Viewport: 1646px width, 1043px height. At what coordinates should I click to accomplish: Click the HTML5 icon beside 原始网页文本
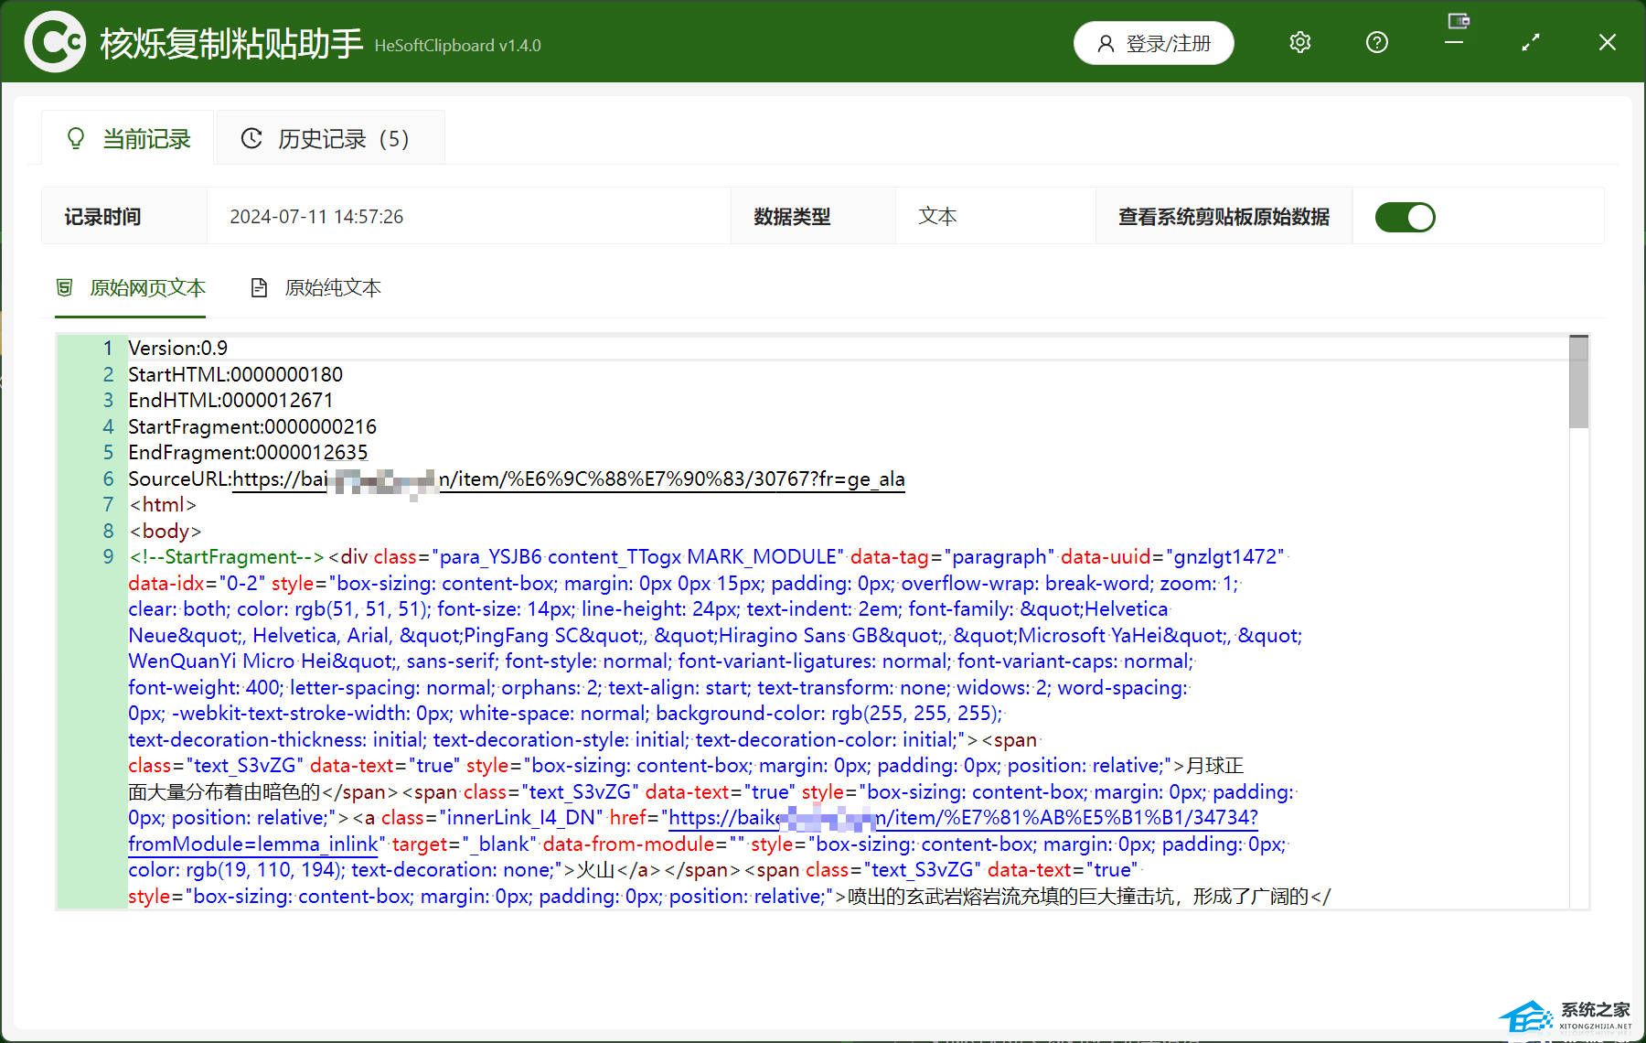point(64,288)
